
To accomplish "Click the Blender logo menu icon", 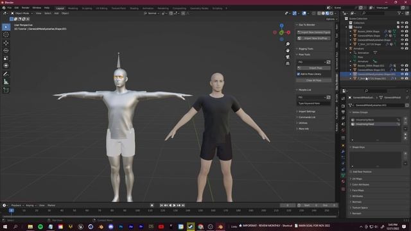I will [4, 8].
